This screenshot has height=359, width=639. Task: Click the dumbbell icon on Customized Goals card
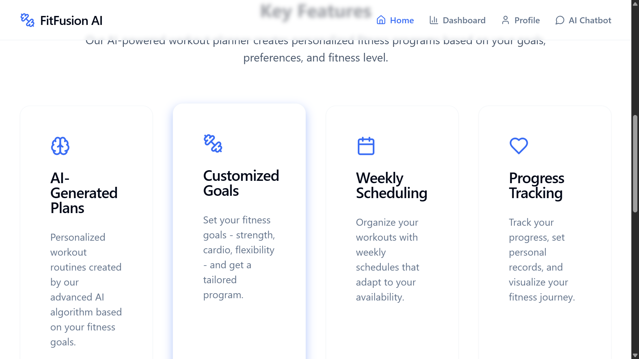[213, 144]
